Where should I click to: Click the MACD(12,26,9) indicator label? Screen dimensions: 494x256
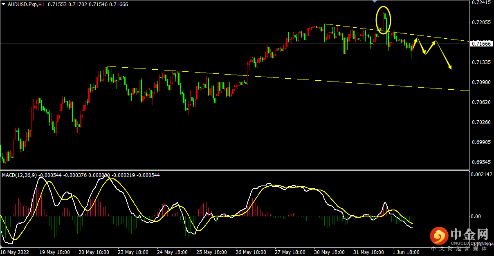[19, 175]
